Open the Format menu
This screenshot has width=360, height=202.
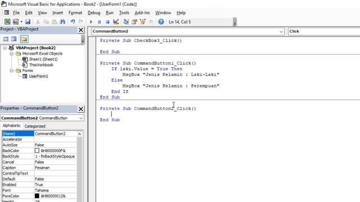(x=75, y=13)
